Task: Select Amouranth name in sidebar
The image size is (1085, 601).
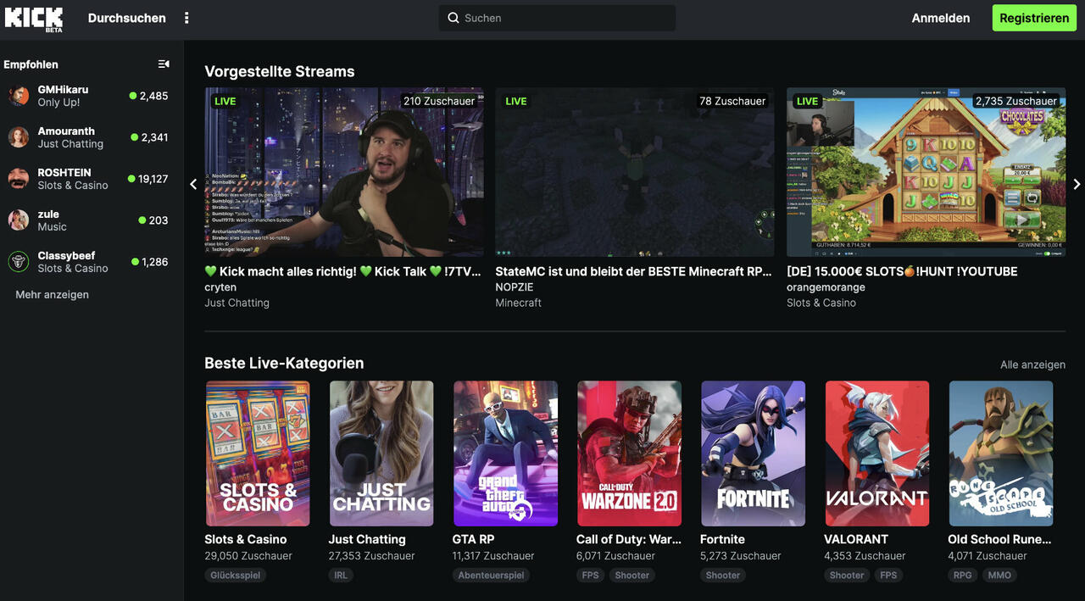Action: (66, 131)
